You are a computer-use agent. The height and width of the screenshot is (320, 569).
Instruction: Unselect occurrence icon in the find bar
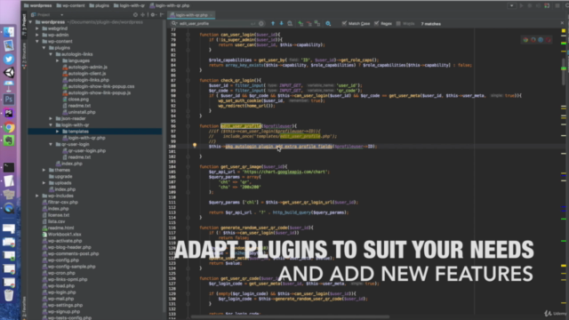[x=309, y=24]
